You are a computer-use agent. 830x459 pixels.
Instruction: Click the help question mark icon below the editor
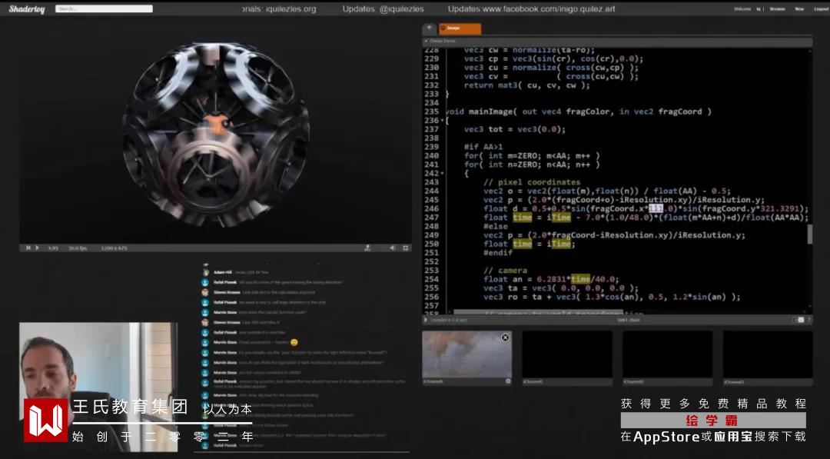(808, 320)
